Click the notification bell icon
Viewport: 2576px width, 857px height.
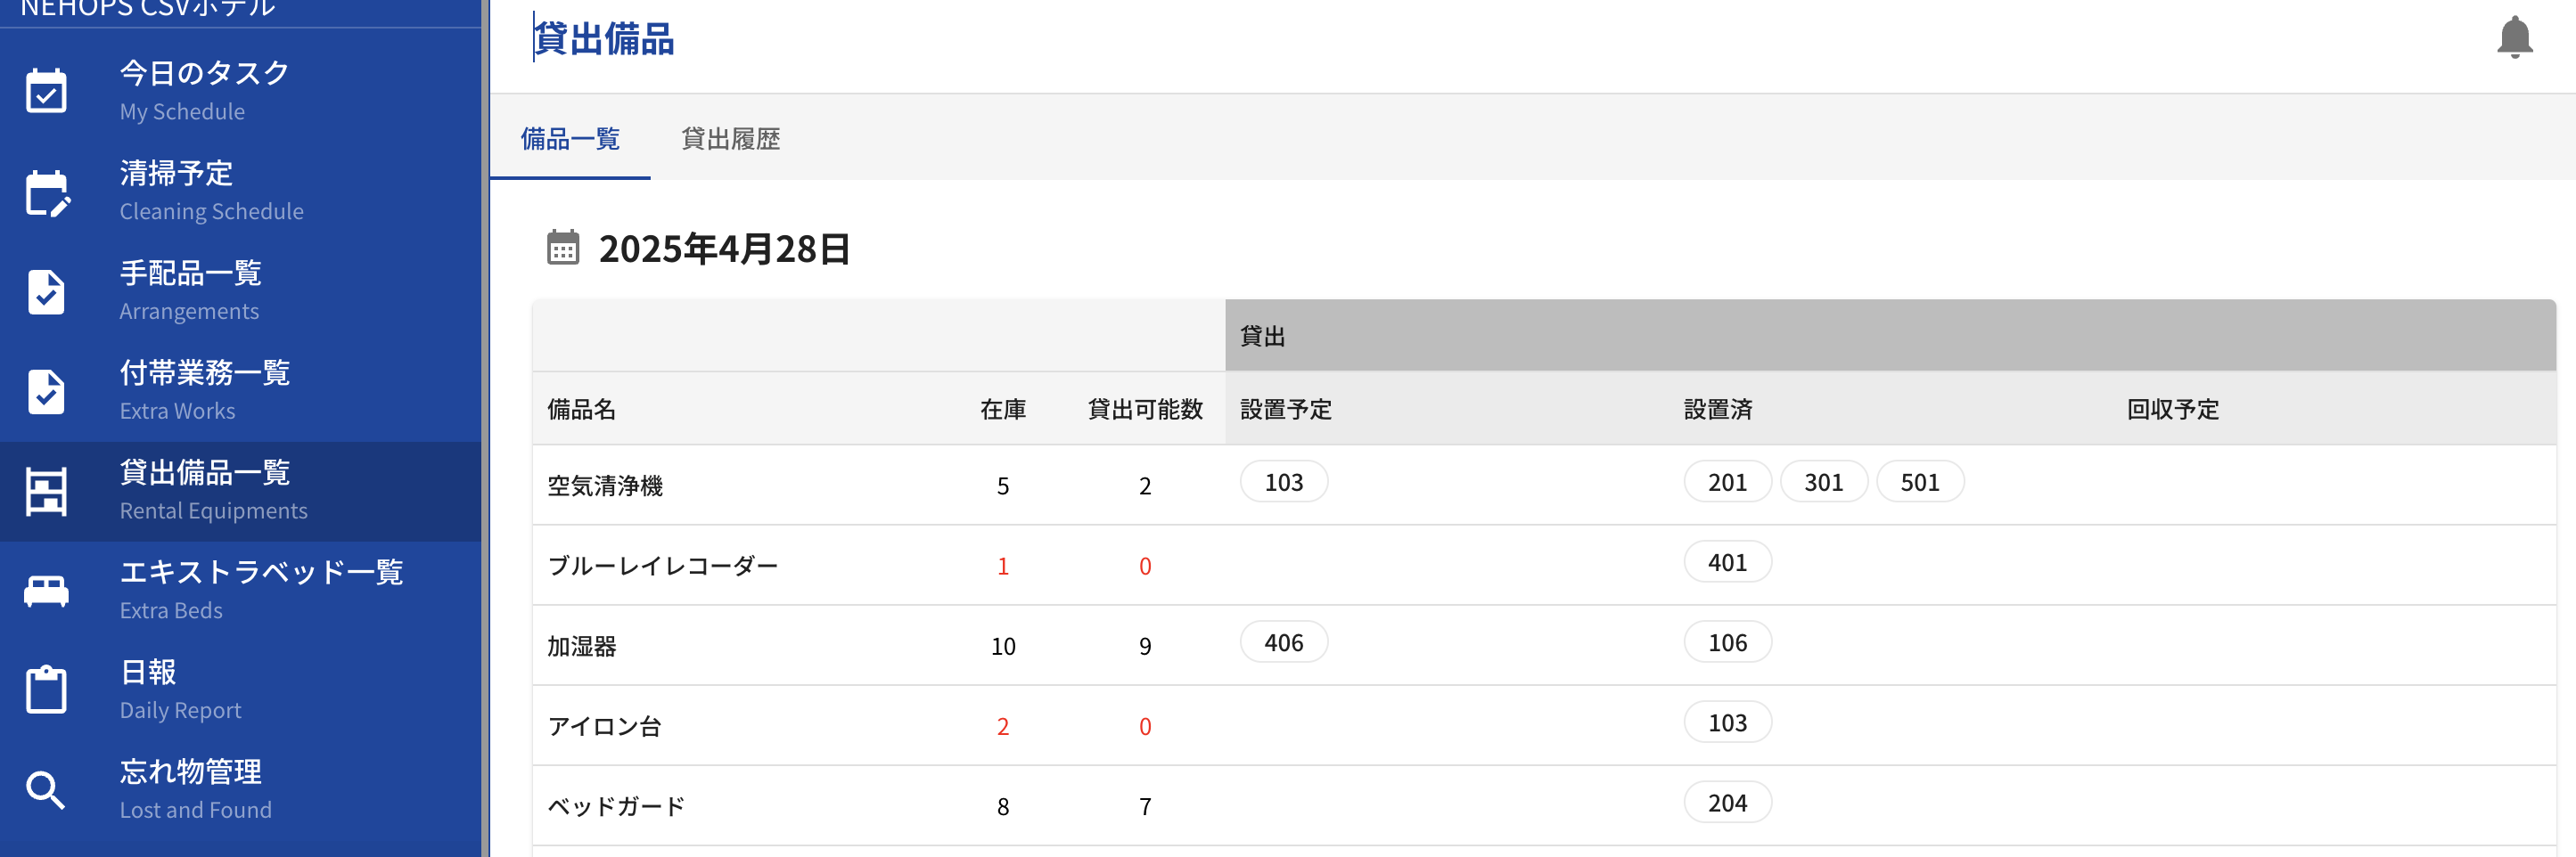point(2513,38)
